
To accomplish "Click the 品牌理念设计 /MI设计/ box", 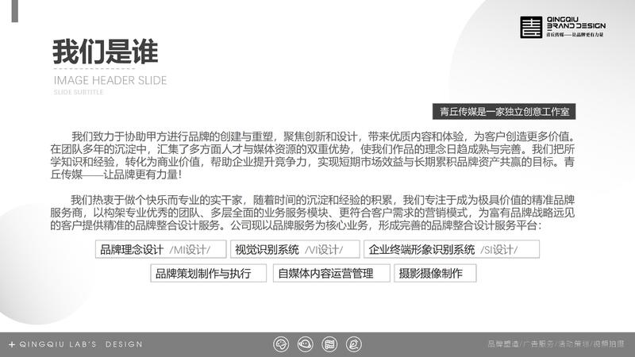I will [161, 249].
